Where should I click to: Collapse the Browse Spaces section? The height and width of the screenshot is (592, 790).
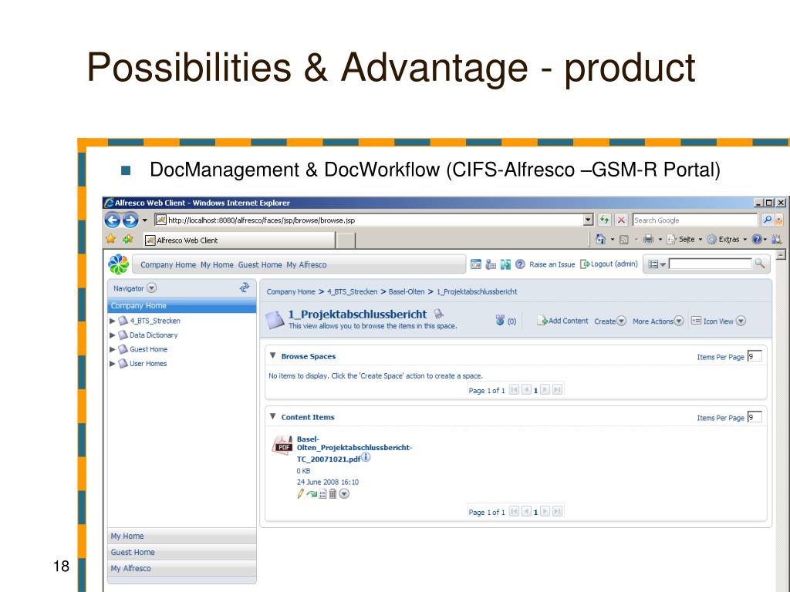click(x=272, y=355)
